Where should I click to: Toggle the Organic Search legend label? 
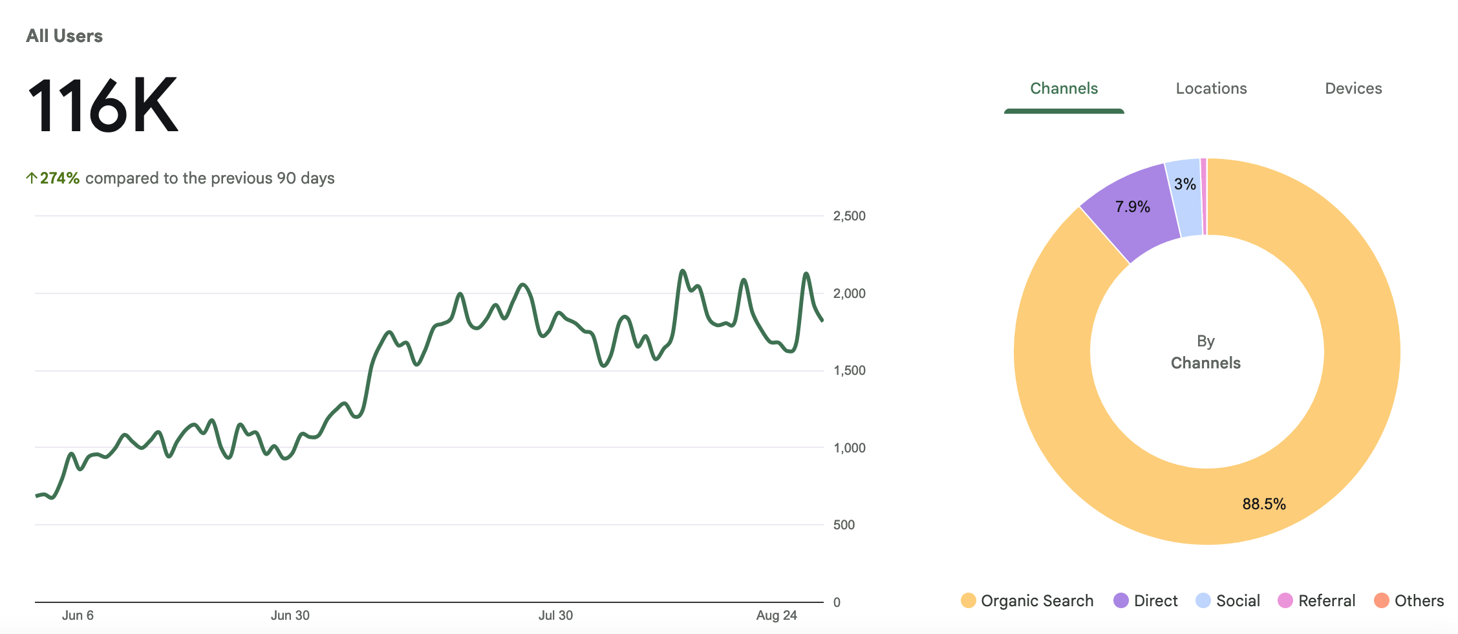1037,601
